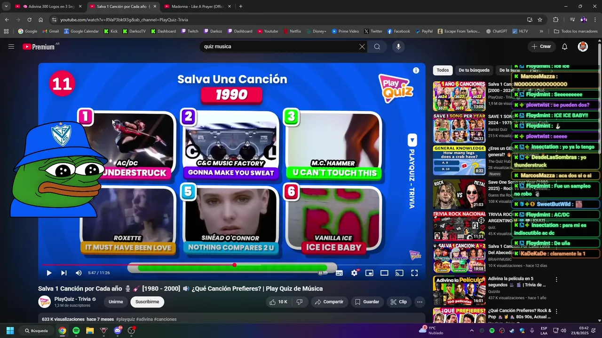Open Windows Start menu

[10, 330]
